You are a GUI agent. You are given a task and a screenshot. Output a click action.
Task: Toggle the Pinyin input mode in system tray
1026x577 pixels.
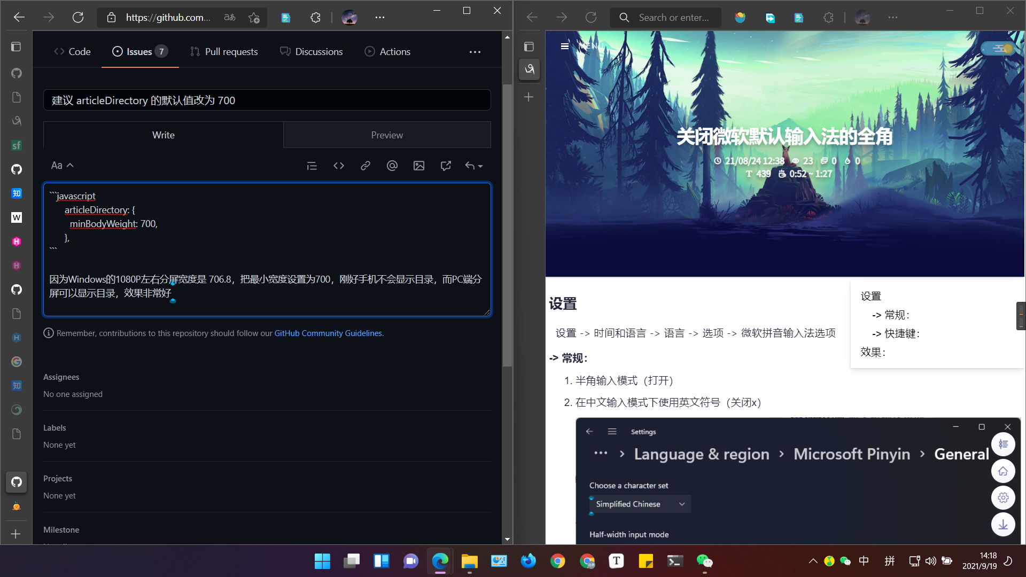(x=890, y=561)
